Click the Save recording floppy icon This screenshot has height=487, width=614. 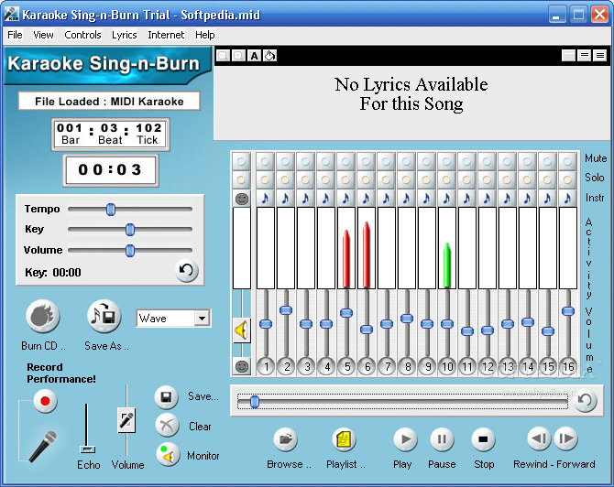pyautogui.click(x=167, y=397)
